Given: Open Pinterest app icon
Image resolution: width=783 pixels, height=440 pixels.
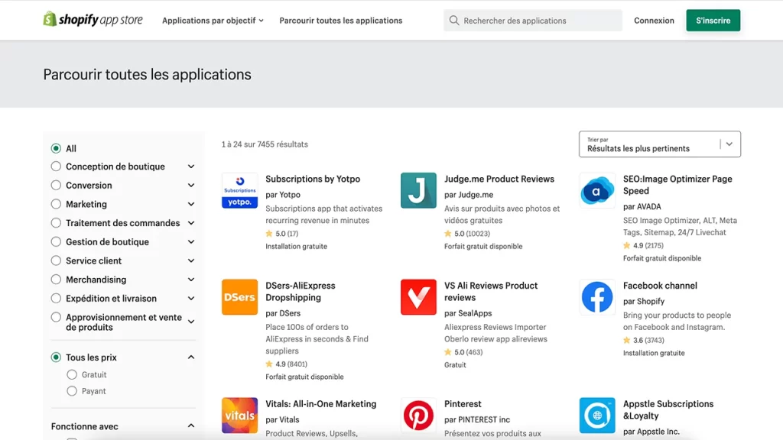Looking at the screenshot, I should 418,416.
